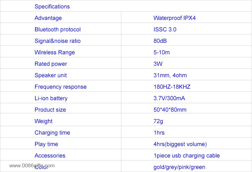Click the Specifications header text

point(52,6)
